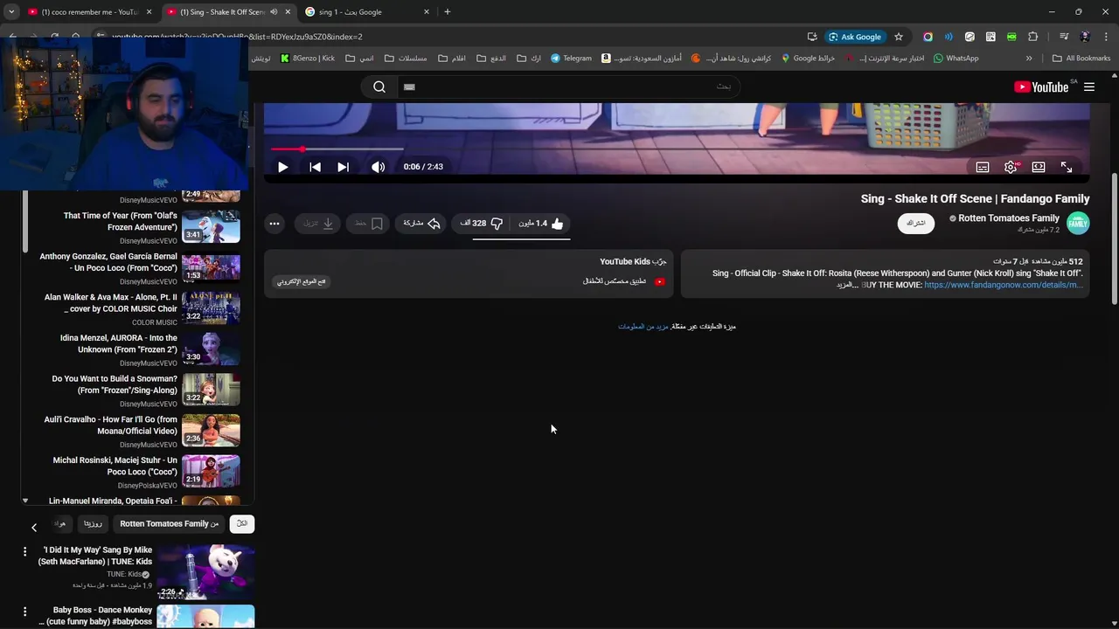Click the colorful ring extension icon
Viewport: 1119px width, 629px height.
(928, 37)
